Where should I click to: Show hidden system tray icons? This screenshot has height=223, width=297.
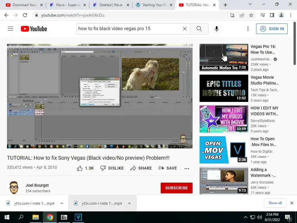tap(245, 217)
